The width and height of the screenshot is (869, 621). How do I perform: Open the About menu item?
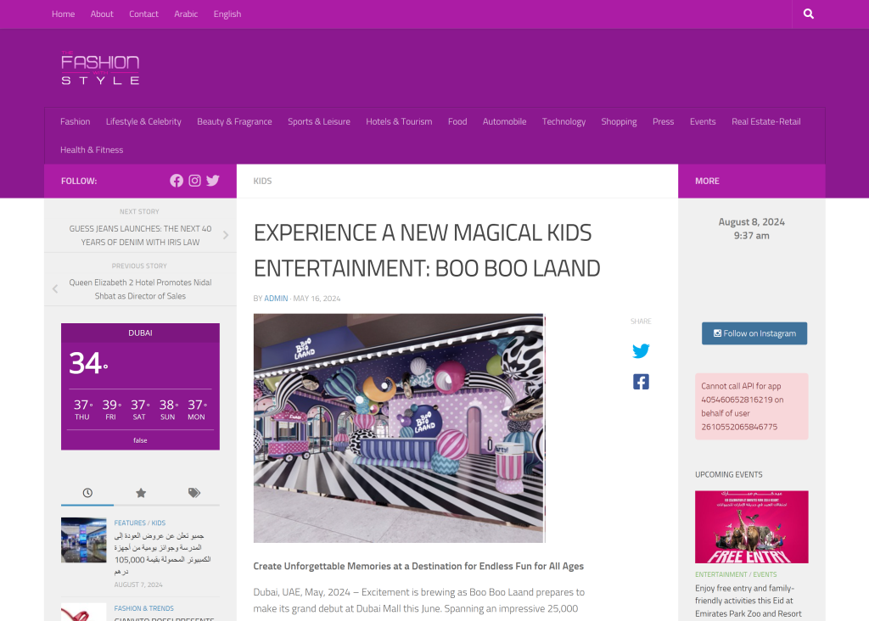(x=102, y=14)
